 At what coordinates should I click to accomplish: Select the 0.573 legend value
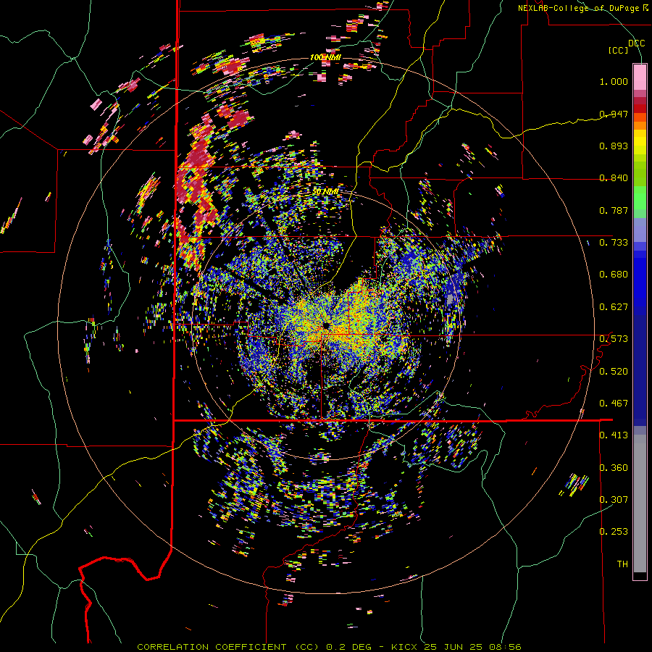(x=614, y=339)
